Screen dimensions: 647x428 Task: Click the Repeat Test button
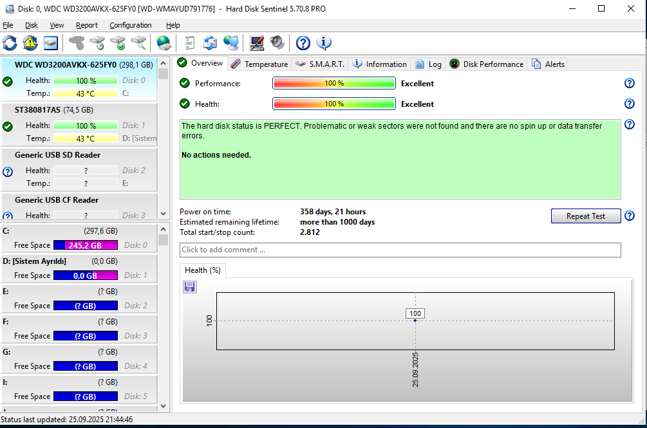[x=585, y=216]
